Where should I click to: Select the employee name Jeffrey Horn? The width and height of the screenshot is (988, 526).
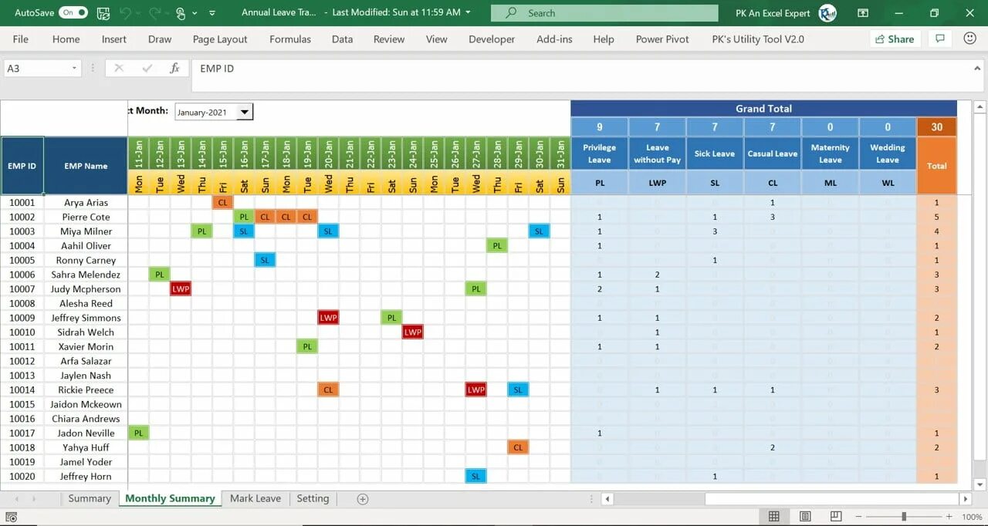[86, 477]
